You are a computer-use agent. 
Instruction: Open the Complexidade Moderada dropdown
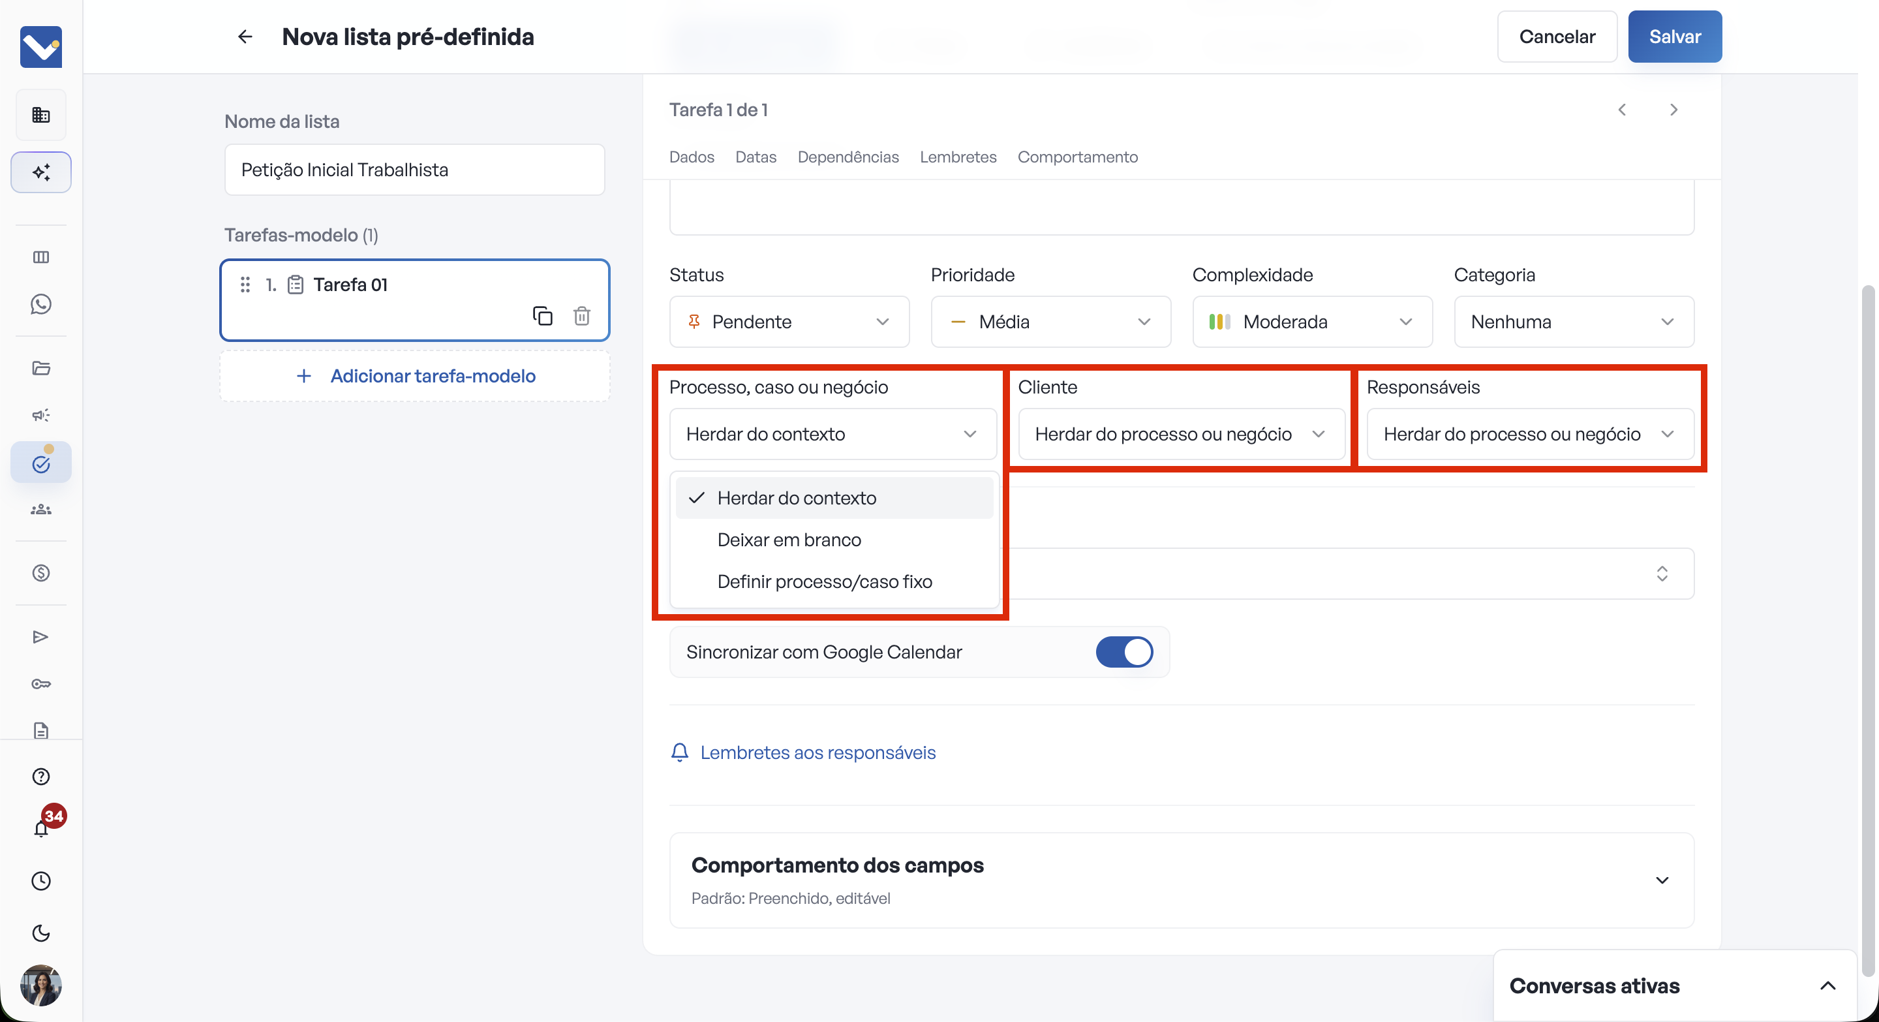1311,322
